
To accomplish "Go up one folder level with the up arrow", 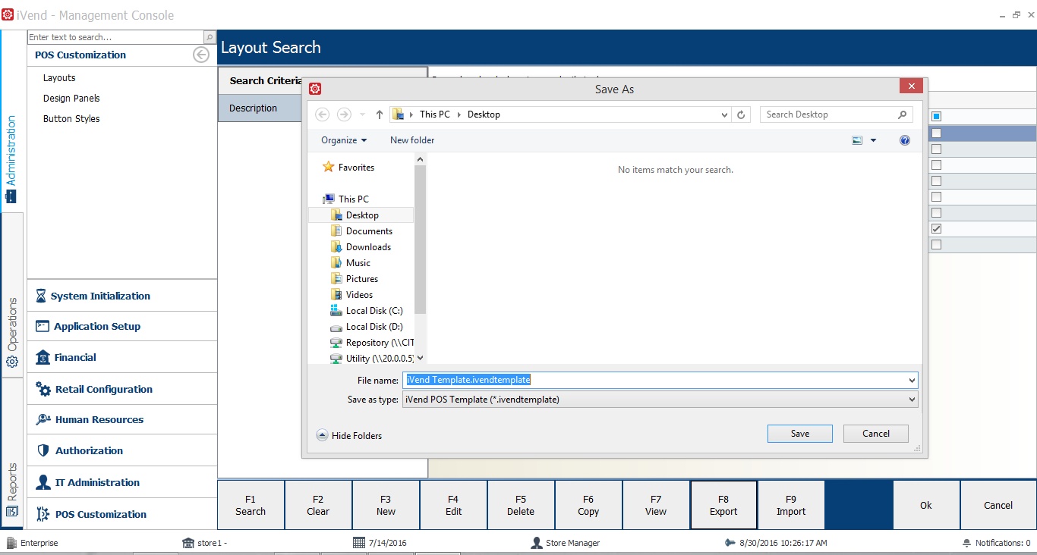I will [x=380, y=114].
